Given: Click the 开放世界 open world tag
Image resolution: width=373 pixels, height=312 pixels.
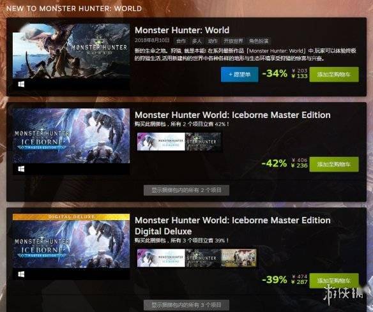Looking at the screenshot, I should click(233, 41).
